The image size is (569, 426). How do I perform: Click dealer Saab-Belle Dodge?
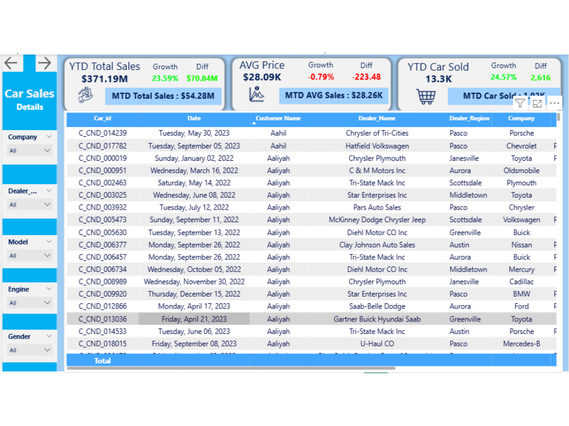point(377,307)
